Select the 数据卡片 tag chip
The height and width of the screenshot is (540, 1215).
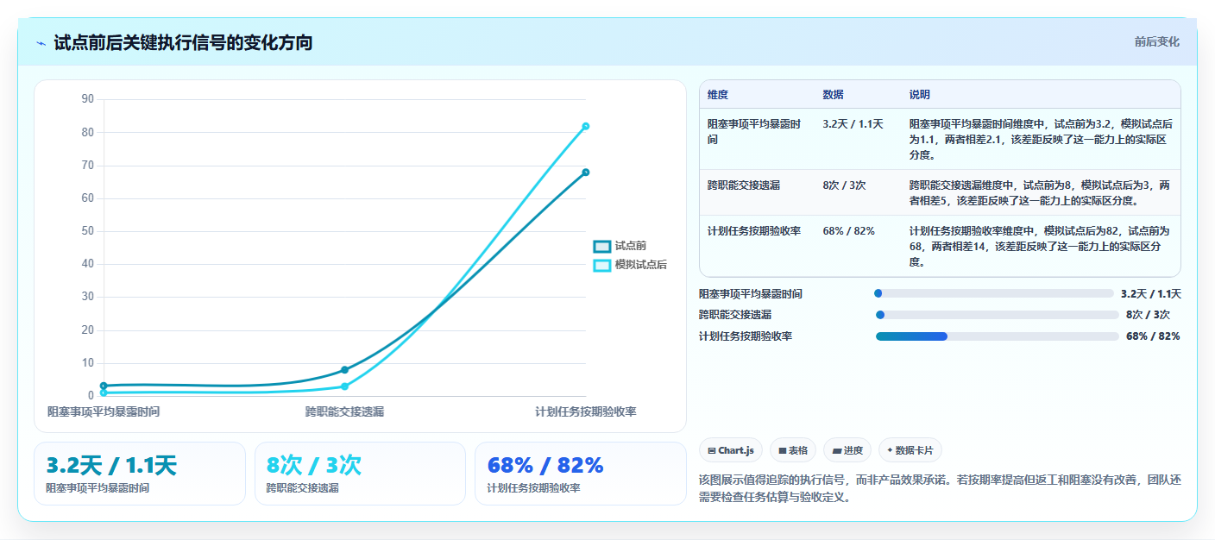tap(910, 450)
